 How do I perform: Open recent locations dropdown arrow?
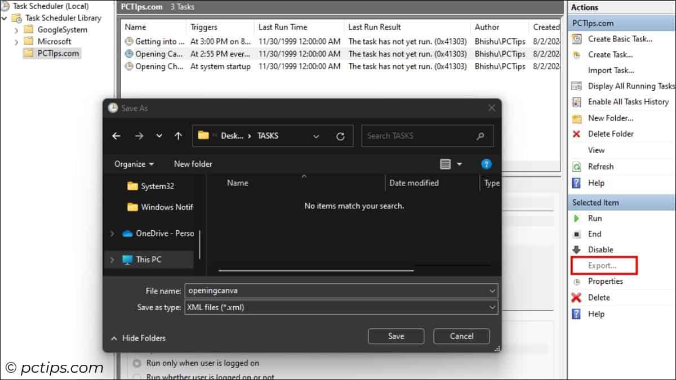(x=159, y=136)
